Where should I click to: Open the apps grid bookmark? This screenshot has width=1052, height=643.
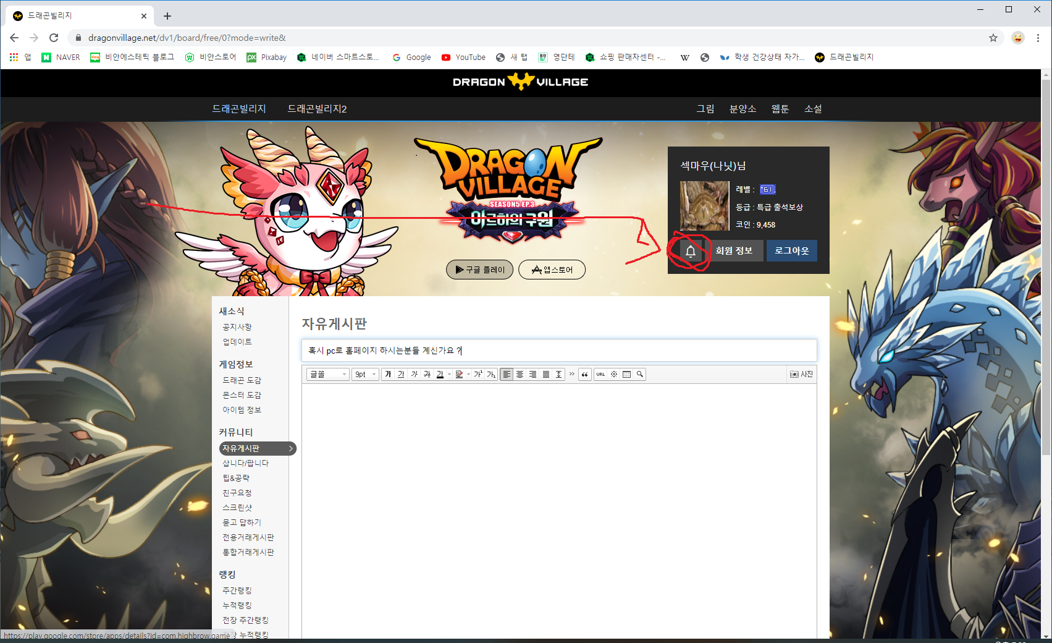(x=20, y=57)
